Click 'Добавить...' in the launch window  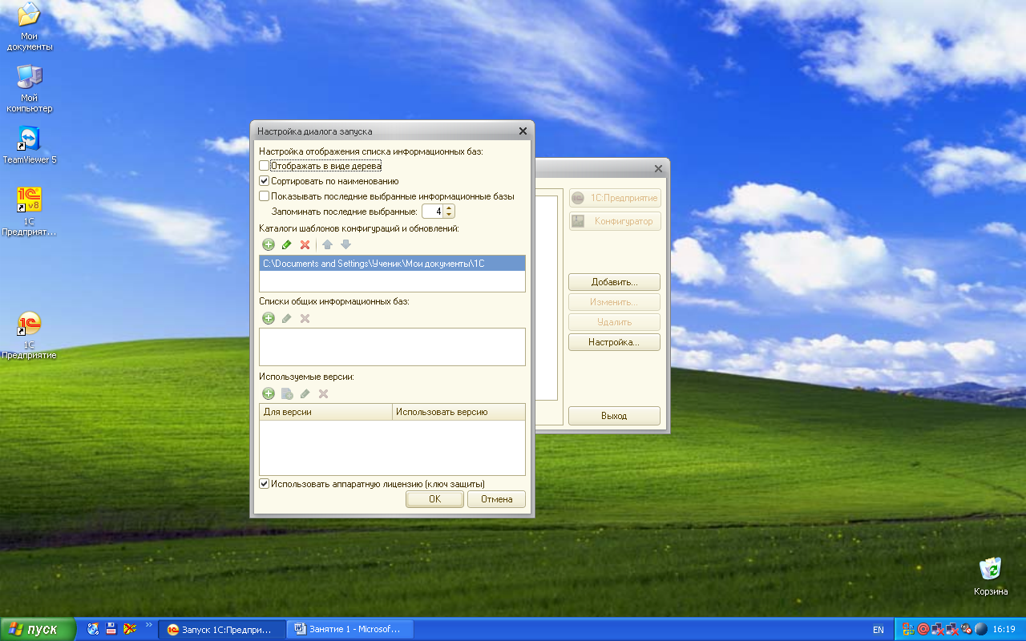pos(614,283)
